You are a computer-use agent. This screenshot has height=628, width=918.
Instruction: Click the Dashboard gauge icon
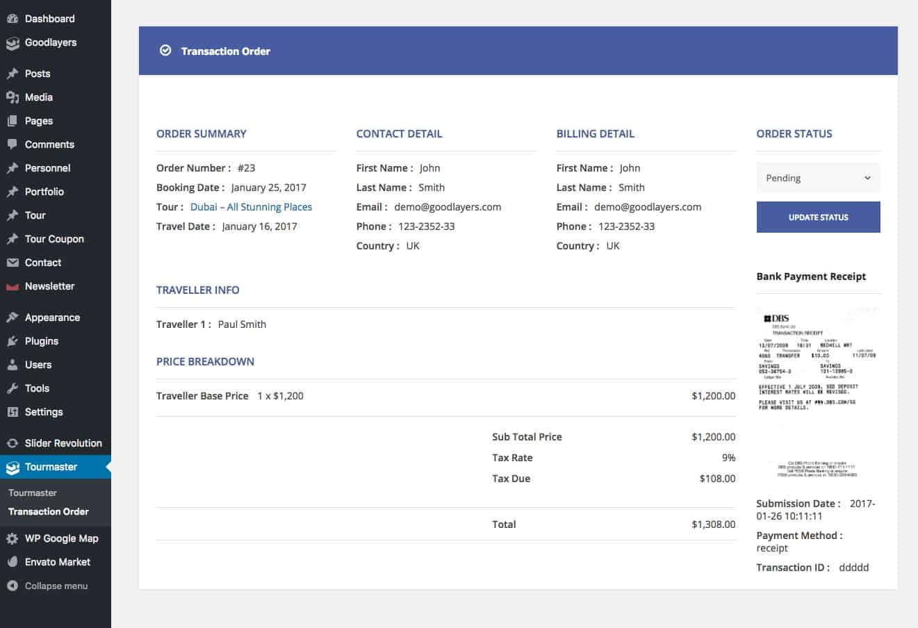[x=12, y=19]
